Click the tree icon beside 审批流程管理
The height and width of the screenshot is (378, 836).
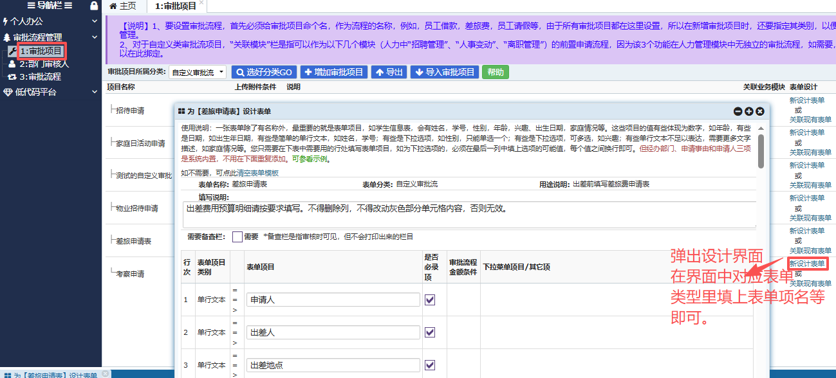coord(7,38)
